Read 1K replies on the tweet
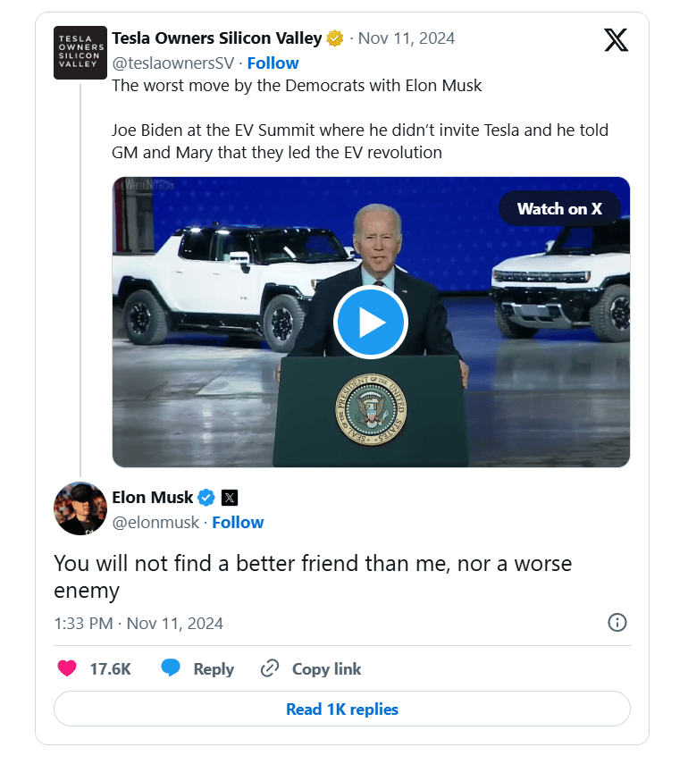The height and width of the screenshot is (764, 688). tap(342, 709)
